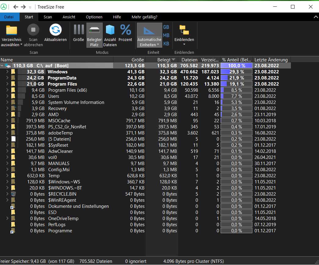Click the Programme shortcut folder icon
Viewport: 319px width, 265px height.
point(13,231)
